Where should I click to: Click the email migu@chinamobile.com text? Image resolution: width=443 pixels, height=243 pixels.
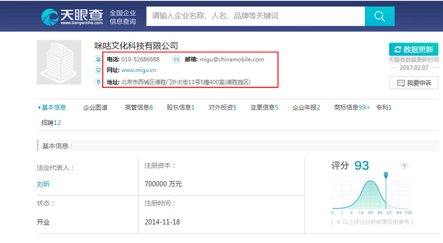pyautogui.click(x=232, y=59)
